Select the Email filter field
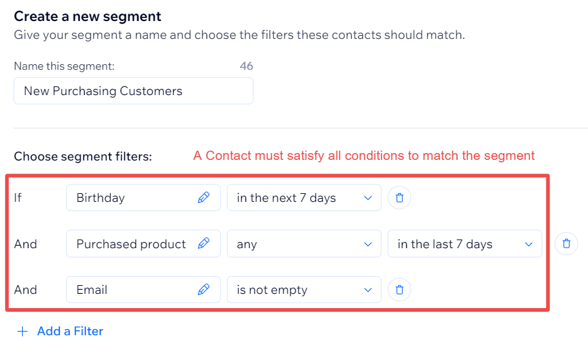The height and width of the screenshot is (355, 588). pyautogui.click(x=143, y=290)
